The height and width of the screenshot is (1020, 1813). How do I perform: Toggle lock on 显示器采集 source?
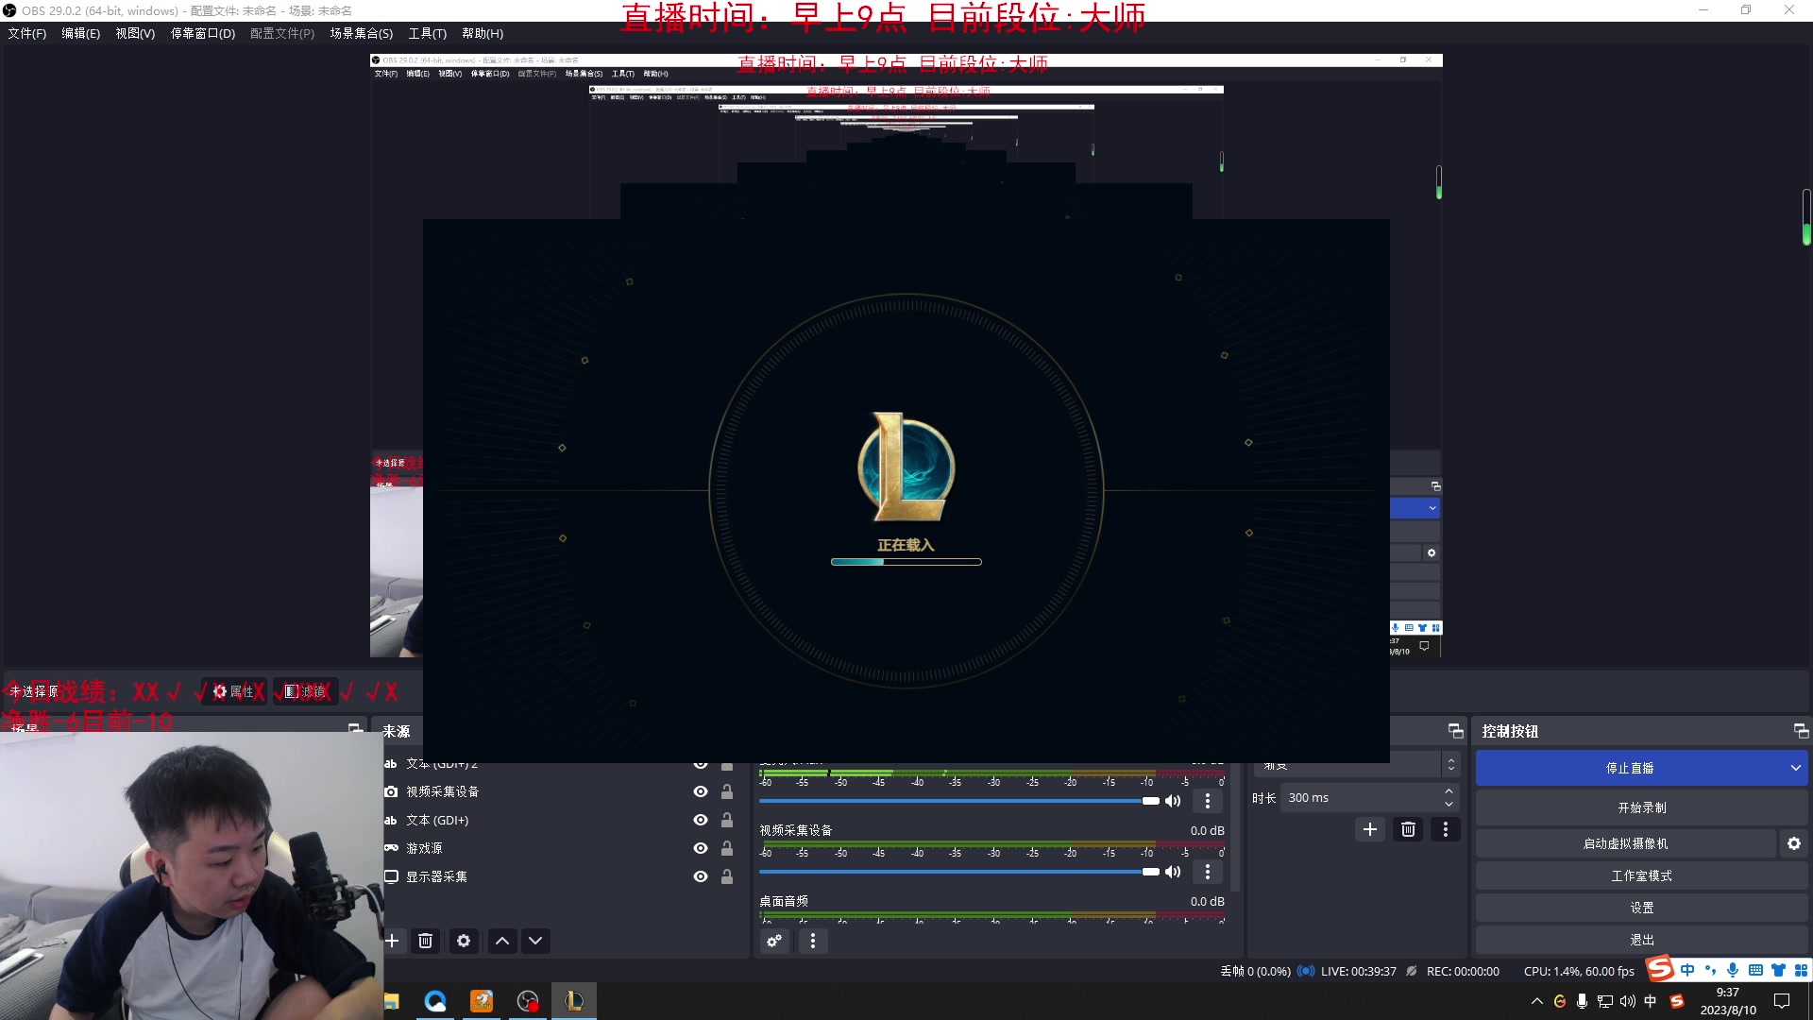pos(727,876)
